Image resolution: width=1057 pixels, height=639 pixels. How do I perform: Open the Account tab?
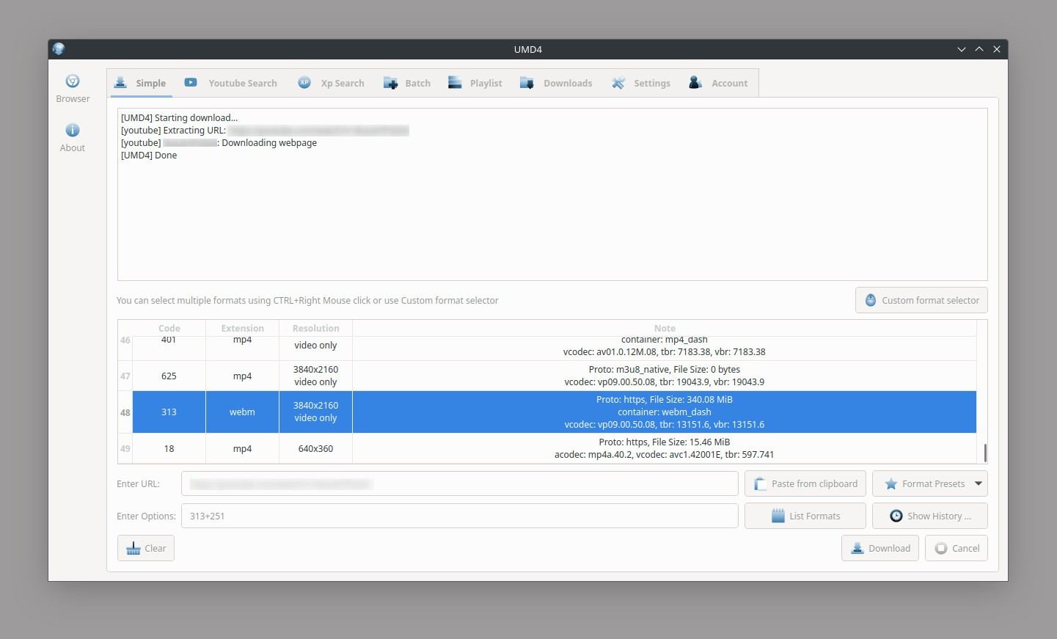tap(718, 83)
